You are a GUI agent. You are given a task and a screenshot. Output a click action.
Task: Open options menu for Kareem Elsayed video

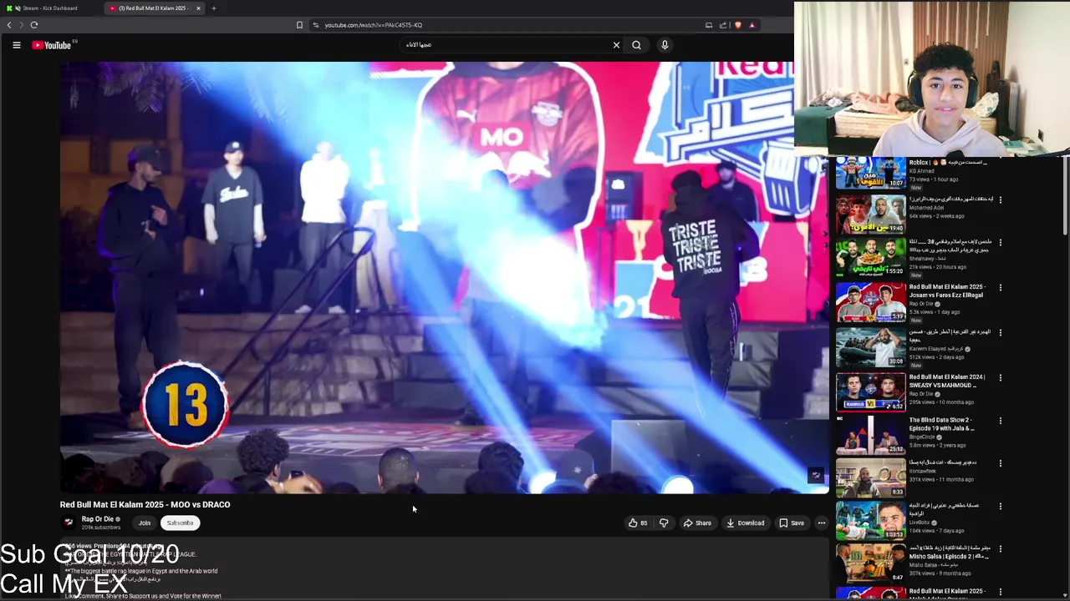tap(1001, 333)
